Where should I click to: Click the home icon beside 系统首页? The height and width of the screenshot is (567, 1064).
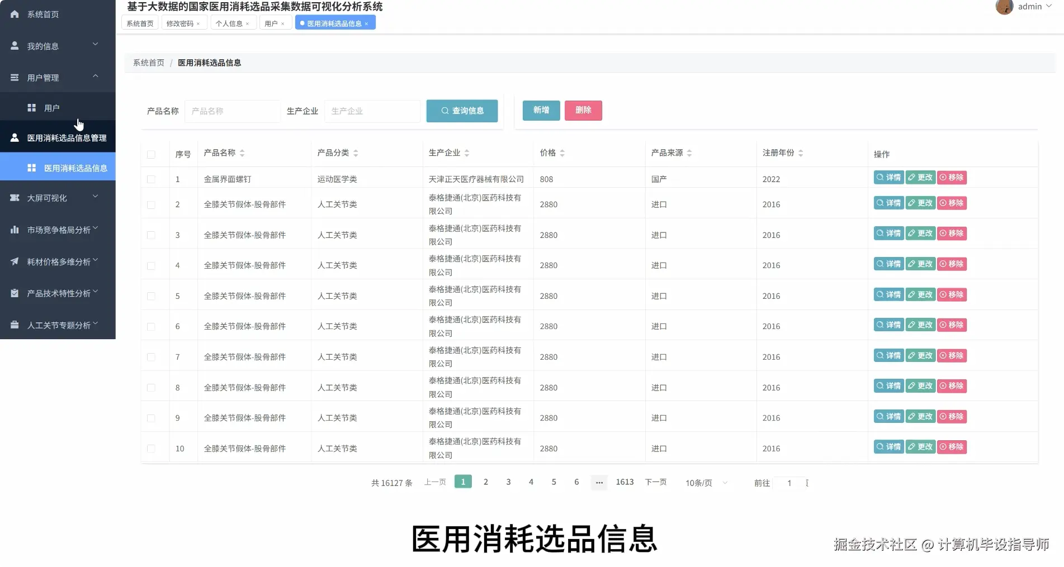point(15,14)
